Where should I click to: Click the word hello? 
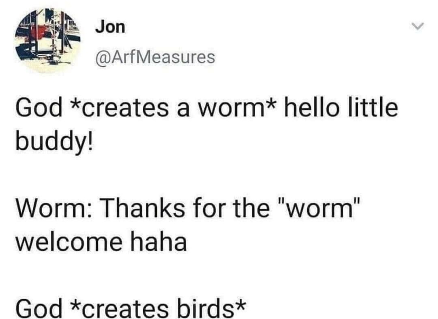pos(312,107)
